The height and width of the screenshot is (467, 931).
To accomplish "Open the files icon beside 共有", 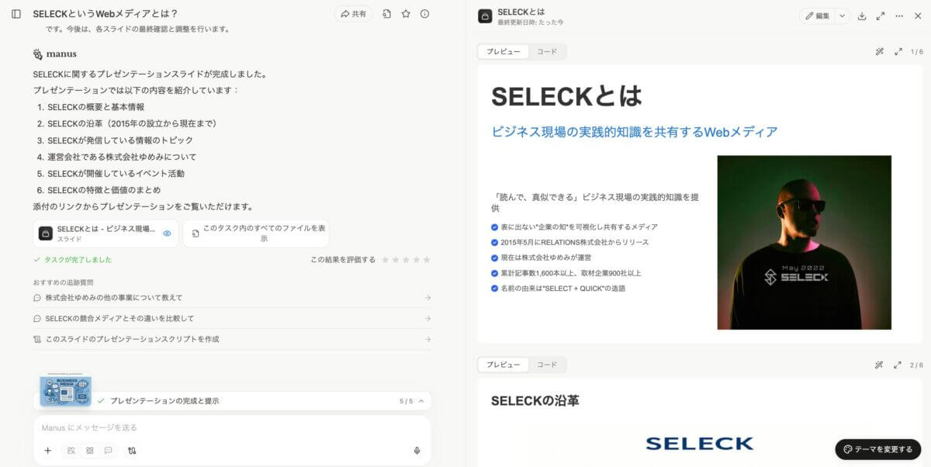I will (386, 14).
